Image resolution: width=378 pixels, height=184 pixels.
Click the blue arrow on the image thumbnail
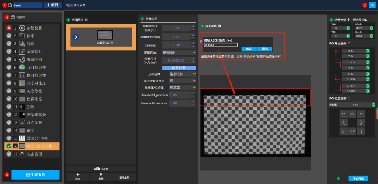76,37
